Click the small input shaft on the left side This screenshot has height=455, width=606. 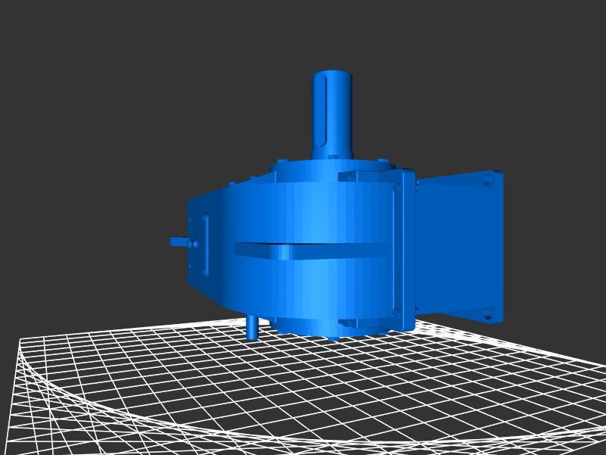[180, 242]
